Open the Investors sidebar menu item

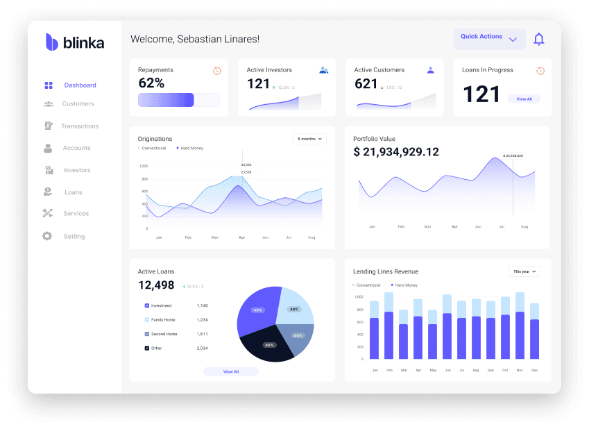[x=76, y=170]
